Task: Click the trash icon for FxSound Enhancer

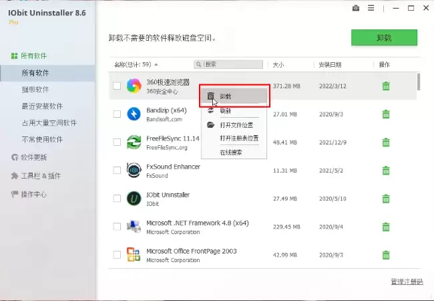Action: [x=386, y=171]
